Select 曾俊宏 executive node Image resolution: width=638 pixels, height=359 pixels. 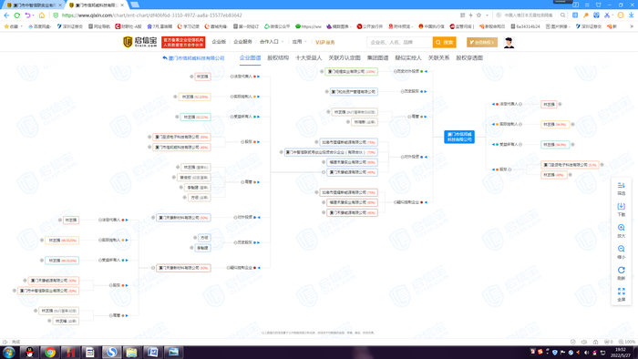point(193,178)
